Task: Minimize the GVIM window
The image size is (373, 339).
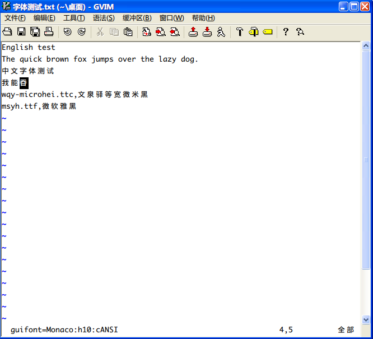Action: (x=343, y=6)
